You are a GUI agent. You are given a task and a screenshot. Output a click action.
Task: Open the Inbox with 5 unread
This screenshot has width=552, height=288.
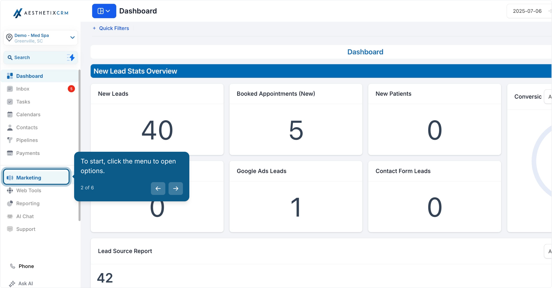(x=40, y=89)
